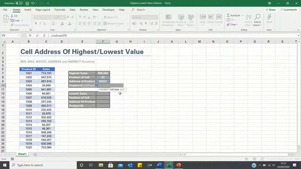This screenshot has width=301, height=169.
Task: Click the Copy button
Action: [x=15, y=20]
